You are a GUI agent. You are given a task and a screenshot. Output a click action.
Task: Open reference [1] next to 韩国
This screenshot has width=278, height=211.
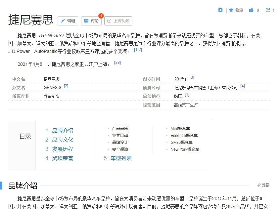tap(187, 95)
